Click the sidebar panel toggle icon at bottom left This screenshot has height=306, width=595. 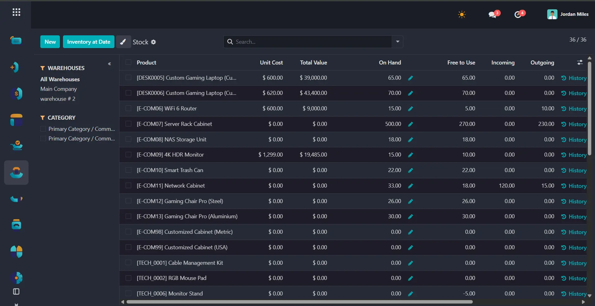(16, 291)
